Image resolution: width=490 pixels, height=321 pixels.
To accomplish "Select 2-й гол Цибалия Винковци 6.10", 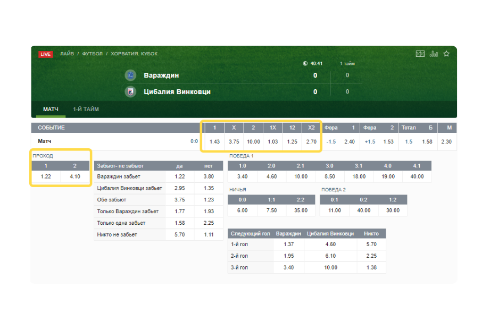I will point(330,256).
